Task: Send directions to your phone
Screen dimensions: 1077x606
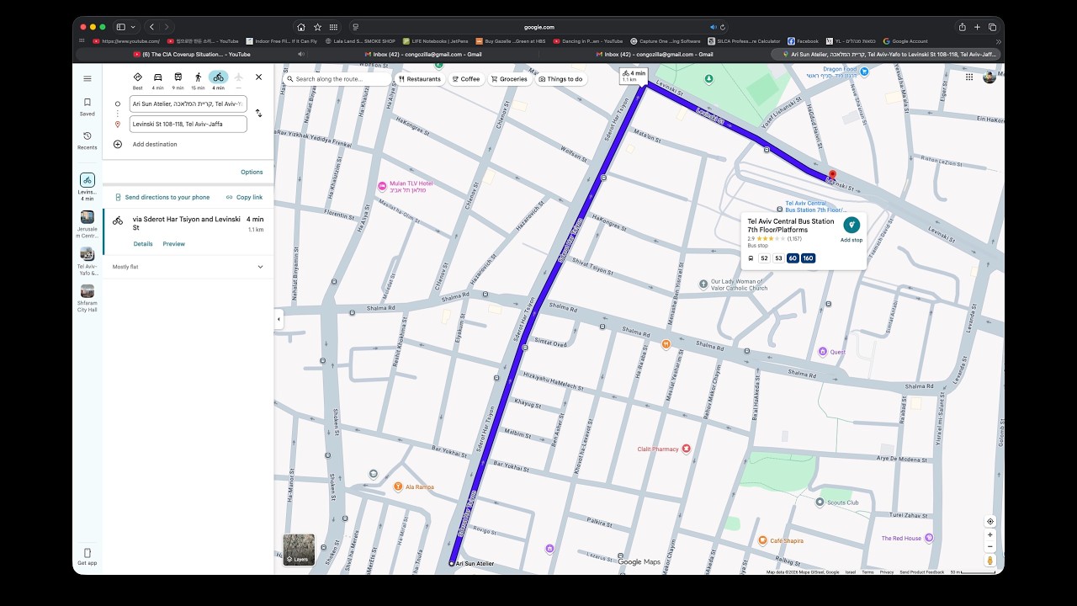Action: click(x=162, y=197)
